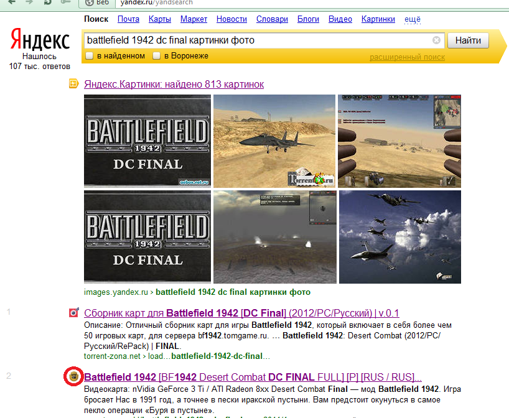This screenshot has width=509, height=418.
Task: Go back using the browser back arrow
Action: coord(11,3)
